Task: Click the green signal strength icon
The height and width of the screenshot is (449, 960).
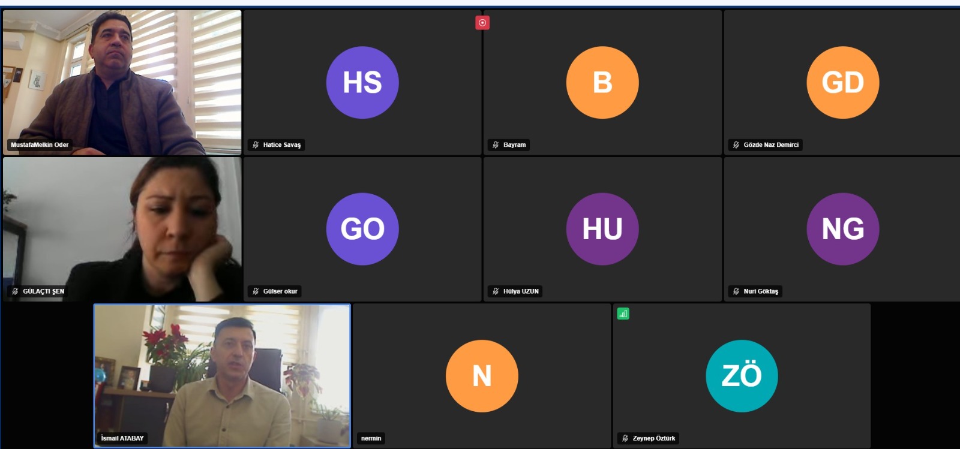Action: pyautogui.click(x=623, y=314)
